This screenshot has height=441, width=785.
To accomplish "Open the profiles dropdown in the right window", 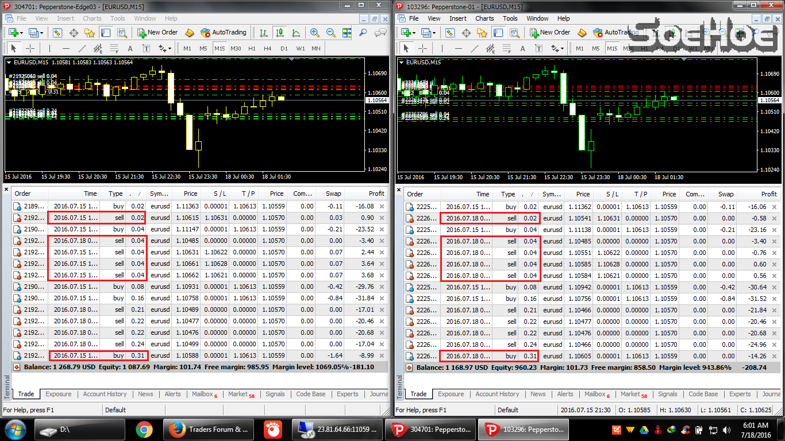I will (x=433, y=33).
